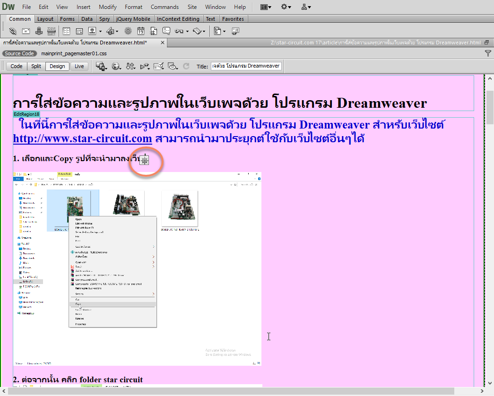Viewport: 494px width, 396px height.
Task: Click into the Title input field
Action: (x=246, y=66)
